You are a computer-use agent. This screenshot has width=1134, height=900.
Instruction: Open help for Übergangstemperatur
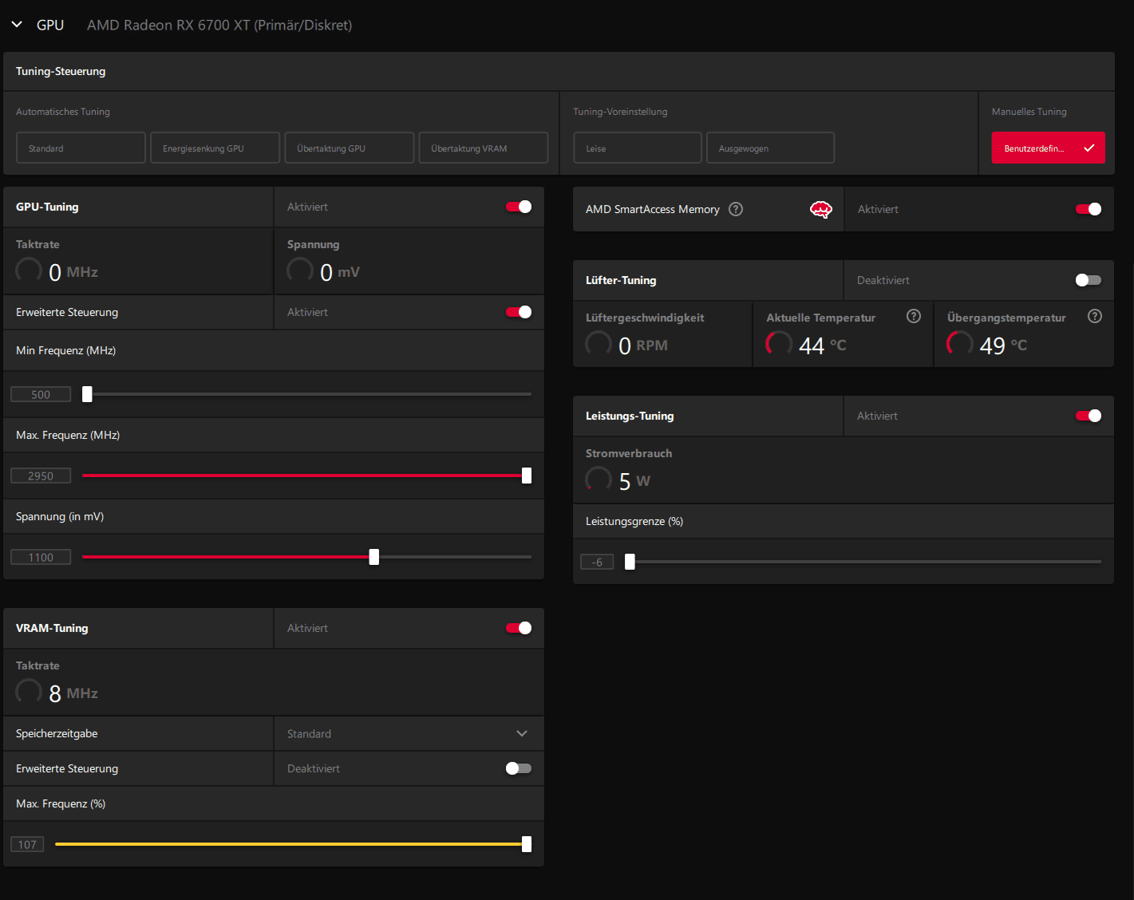point(1095,316)
